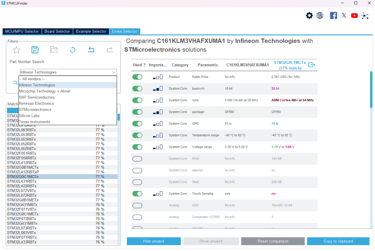Click the ST 10-year anniversary badge icon
The height and width of the screenshot is (251, 375).
coord(320,16)
